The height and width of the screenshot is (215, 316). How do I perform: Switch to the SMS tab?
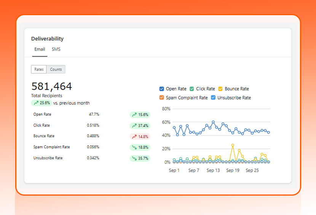(56, 49)
